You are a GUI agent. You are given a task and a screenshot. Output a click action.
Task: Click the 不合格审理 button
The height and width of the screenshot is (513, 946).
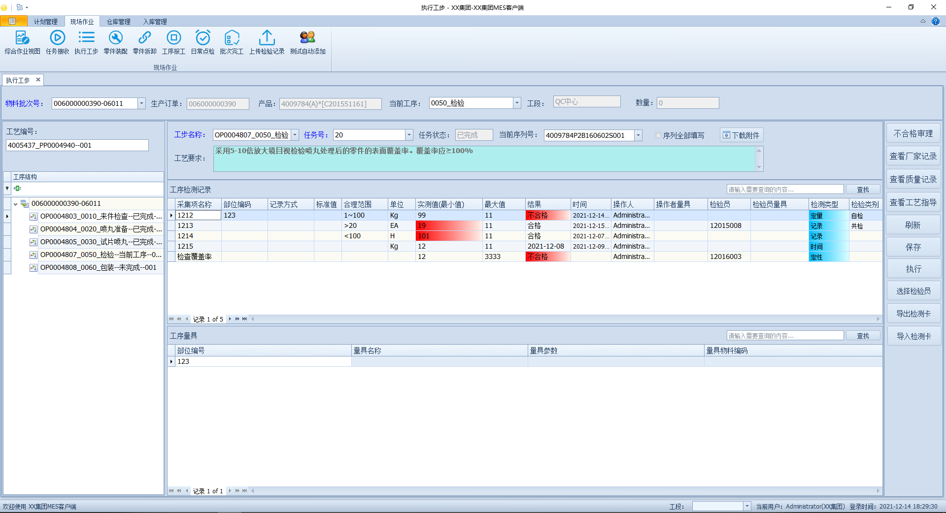913,132
